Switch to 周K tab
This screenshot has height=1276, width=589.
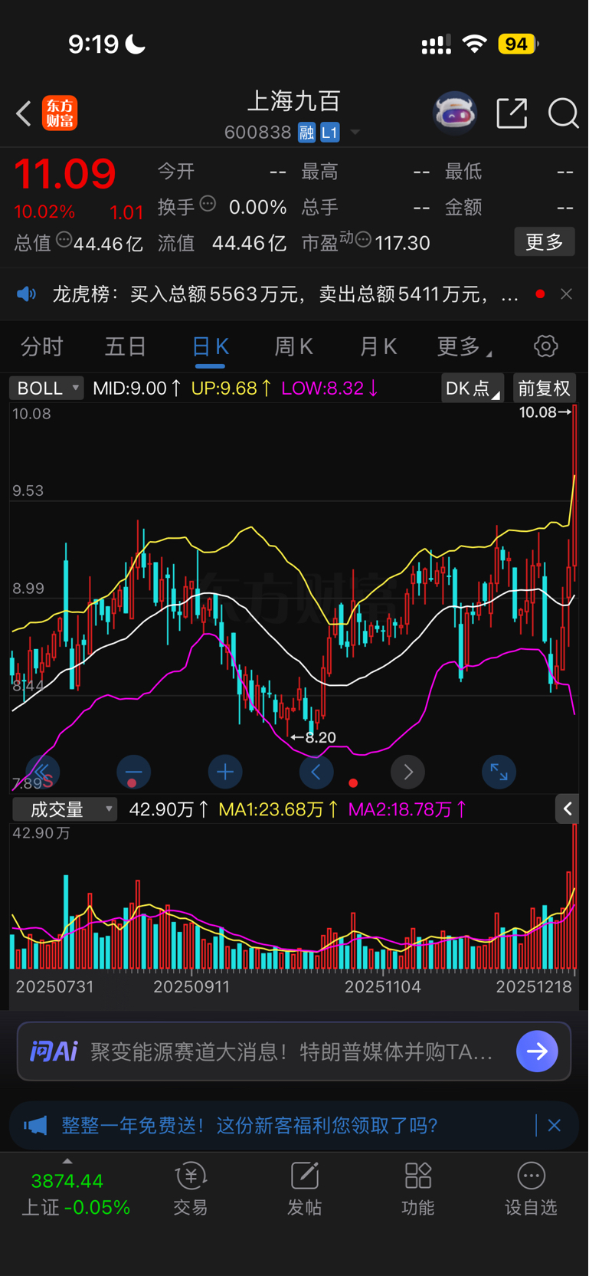coord(294,346)
